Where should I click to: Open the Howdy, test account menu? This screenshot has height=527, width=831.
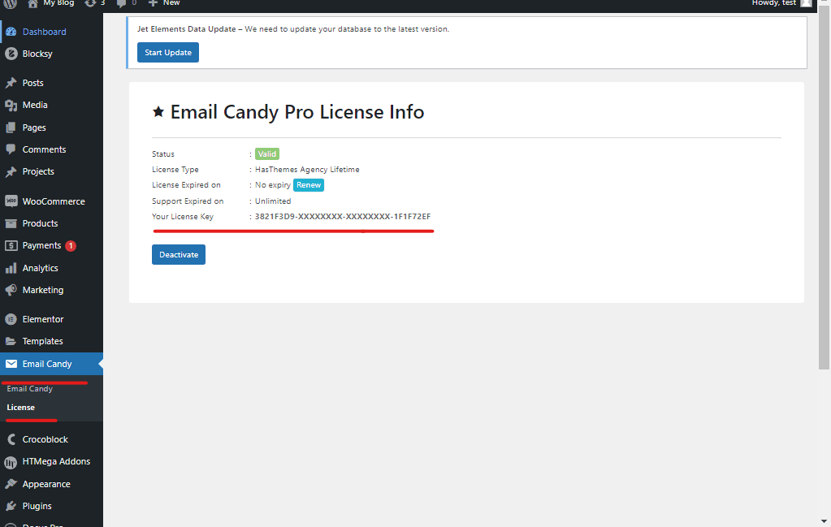pyautogui.click(x=774, y=3)
